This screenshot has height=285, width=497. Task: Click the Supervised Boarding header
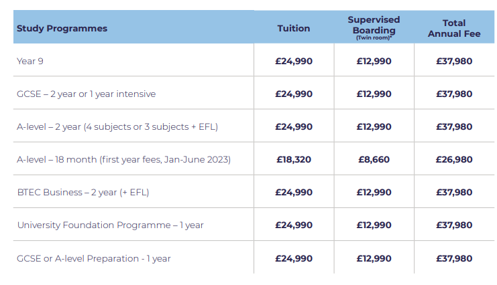tap(374, 25)
